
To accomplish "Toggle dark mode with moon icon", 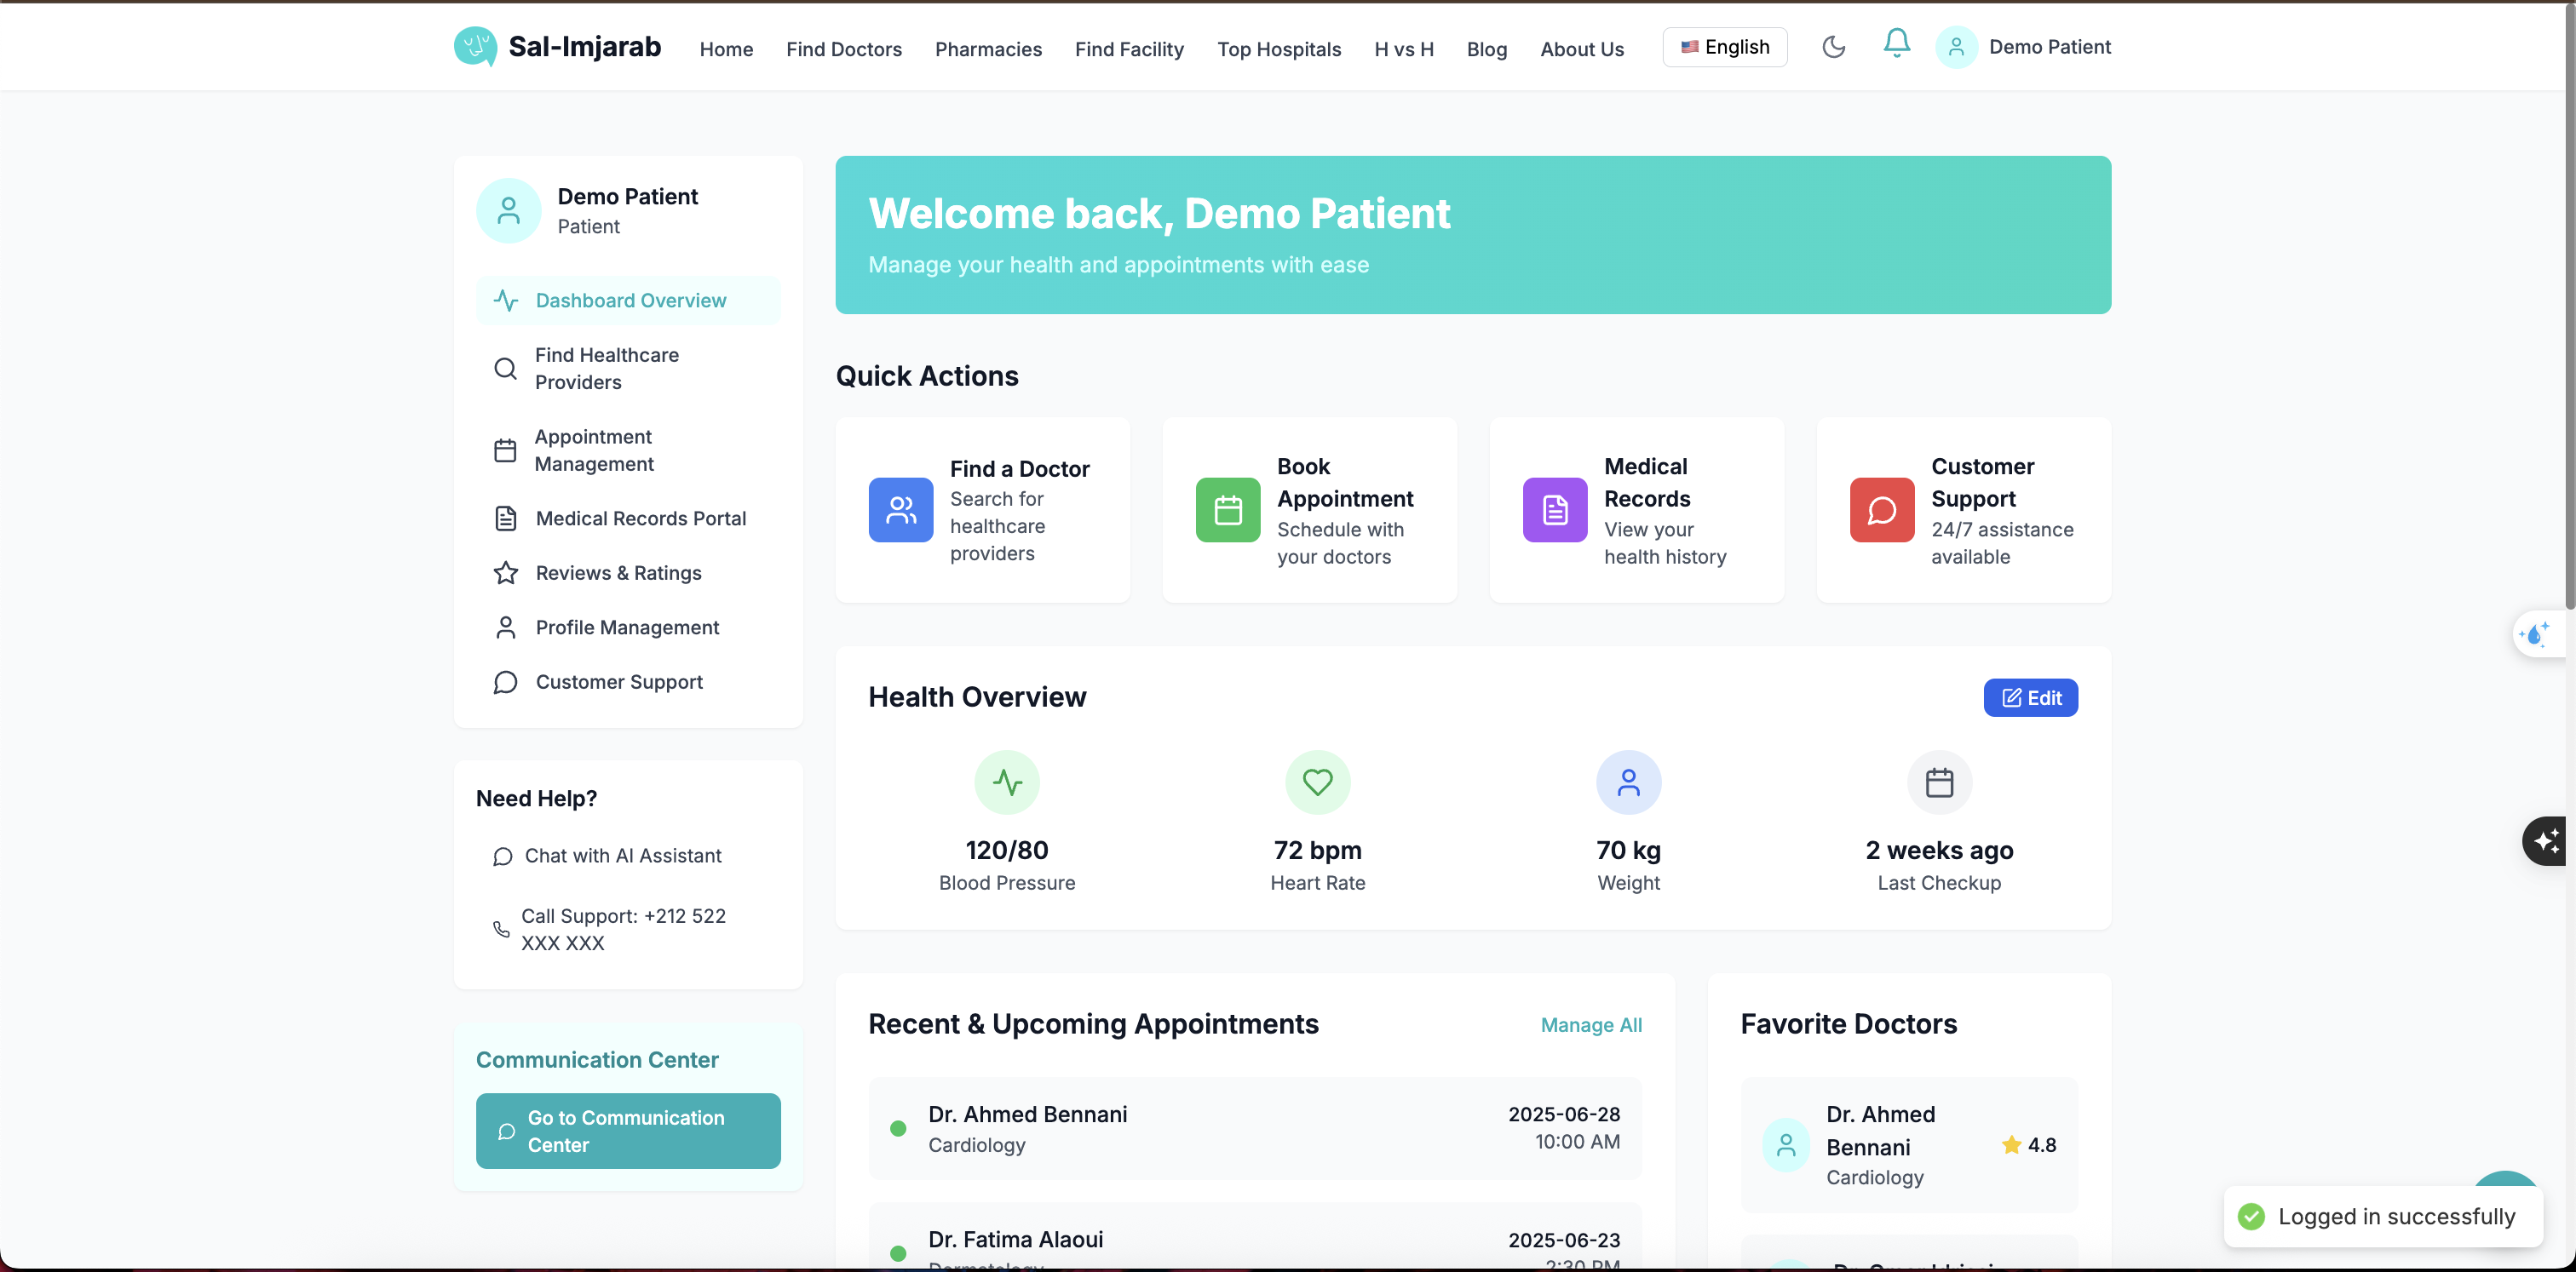I will click(1833, 47).
